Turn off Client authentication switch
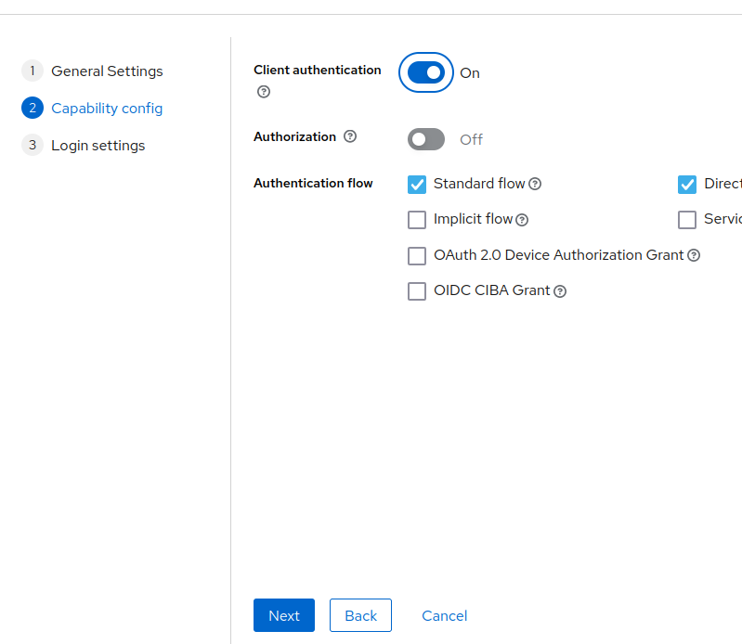Screen dimensions: 742x644 point(426,73)
